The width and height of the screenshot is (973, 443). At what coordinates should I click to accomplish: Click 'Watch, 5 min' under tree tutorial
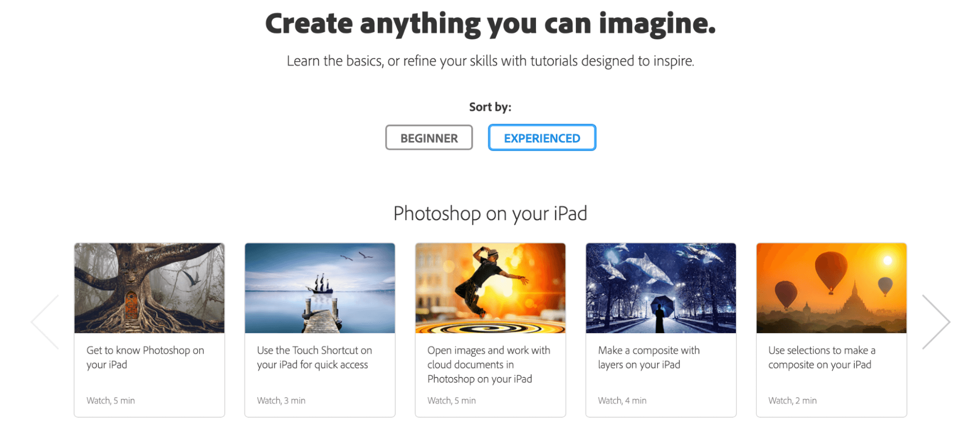point(110,401)
